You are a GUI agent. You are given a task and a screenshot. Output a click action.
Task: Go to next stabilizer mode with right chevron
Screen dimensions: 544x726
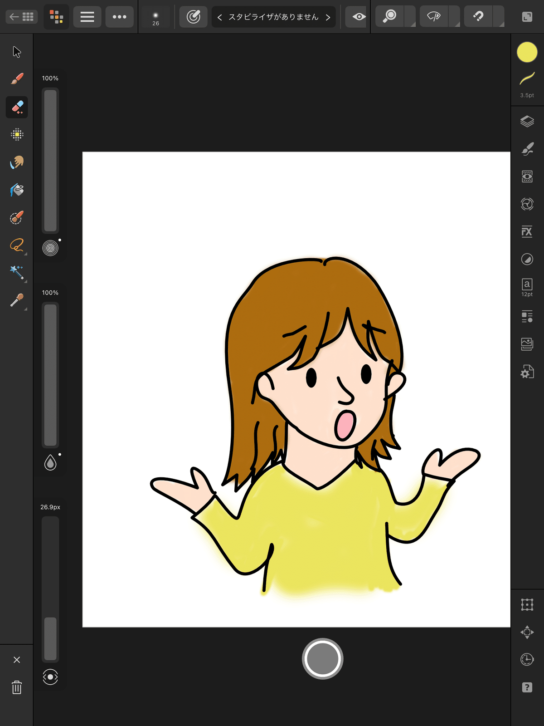coord(328,17)
